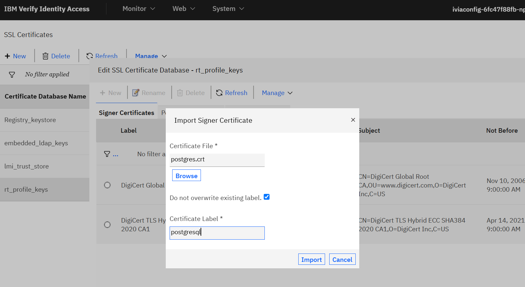Click New in SSL Certificates toolbar
The width and height of the screenshot is (525, 287).
pos(15,56)
